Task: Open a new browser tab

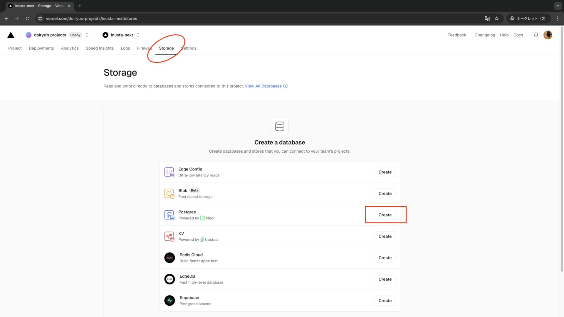Action: [80, 6]
